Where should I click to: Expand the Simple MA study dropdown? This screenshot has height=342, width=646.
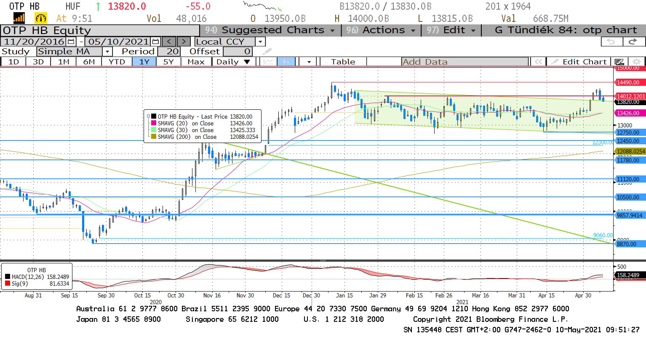click(x=107, y=51)
